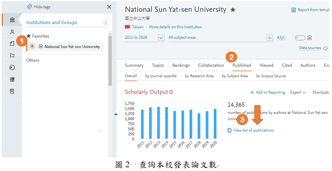The width and height of the screenshot is (332, 171).
Task: Select the Overall sub-tab
Action: (131, 76)
